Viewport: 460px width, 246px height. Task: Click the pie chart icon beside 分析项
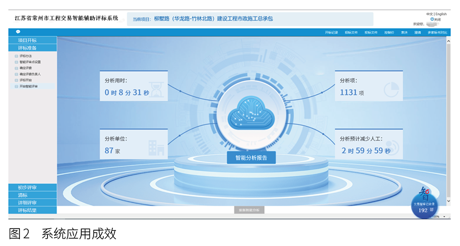tap(391, 90)
